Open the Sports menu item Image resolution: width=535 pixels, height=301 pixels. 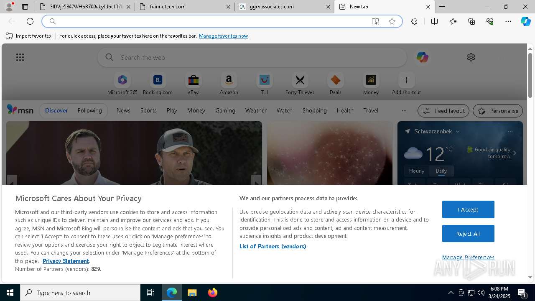[148, 110]
